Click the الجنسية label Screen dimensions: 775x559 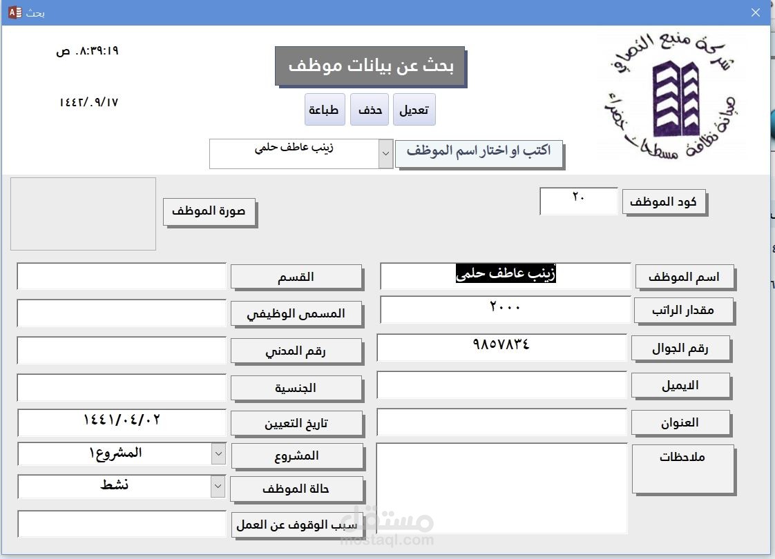(x=296, y=388)
